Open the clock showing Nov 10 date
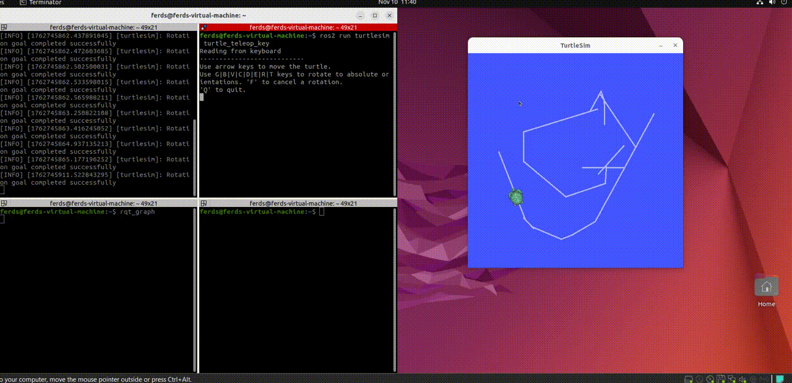The image size is (792, 383). click(396, 2)
